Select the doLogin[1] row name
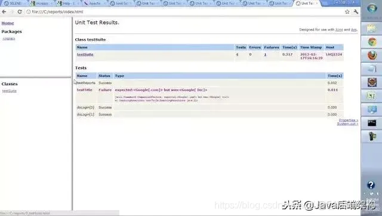Screen dimensions: 382x216 point(85,115)
